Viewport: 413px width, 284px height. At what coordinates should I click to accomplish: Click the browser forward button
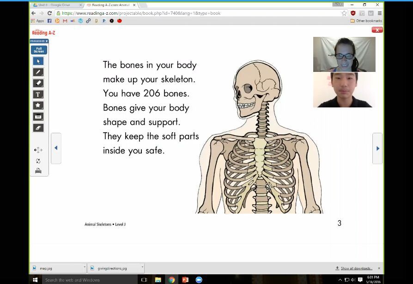pyautogui.click(x=42, y=13)
